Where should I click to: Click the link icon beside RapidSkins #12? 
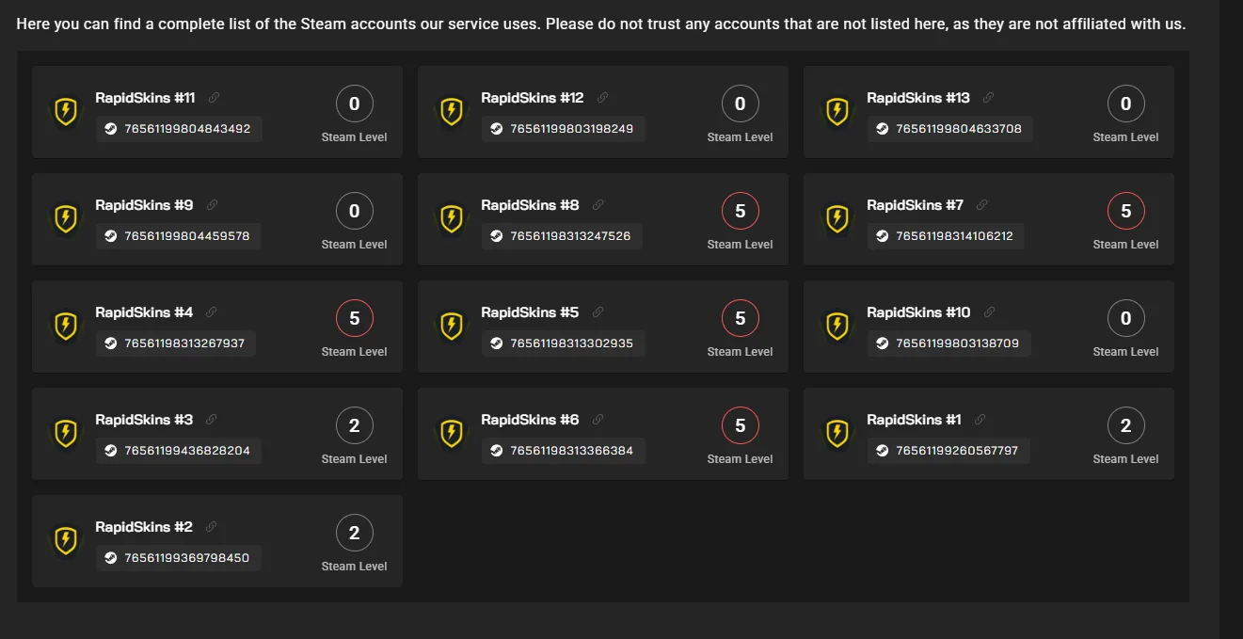(602, 98)
